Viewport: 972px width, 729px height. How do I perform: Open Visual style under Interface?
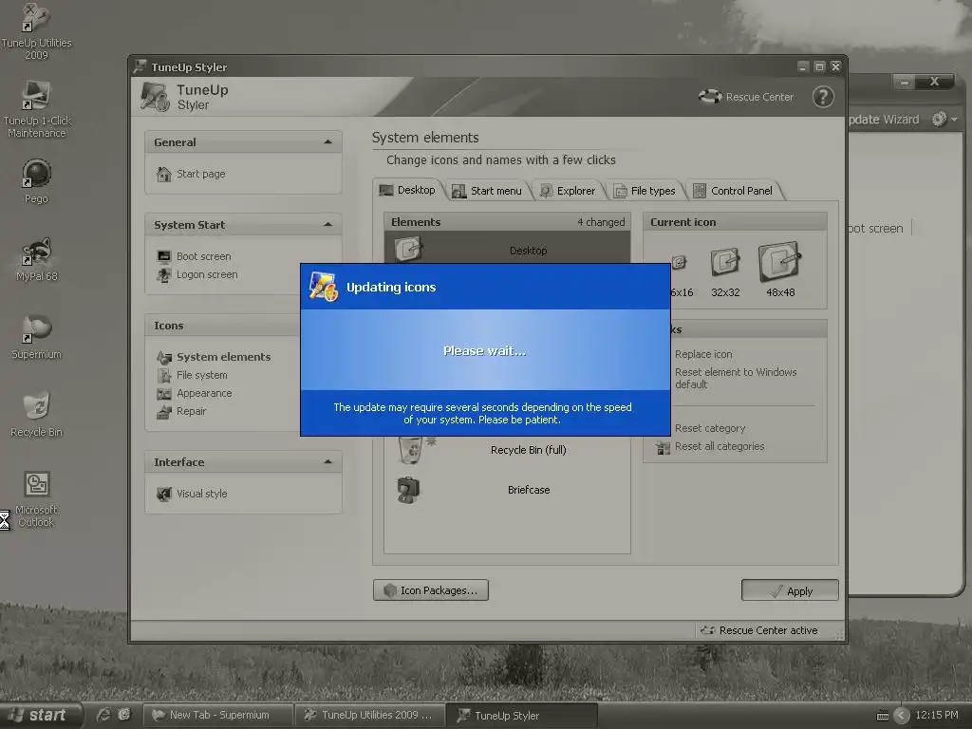192,494
